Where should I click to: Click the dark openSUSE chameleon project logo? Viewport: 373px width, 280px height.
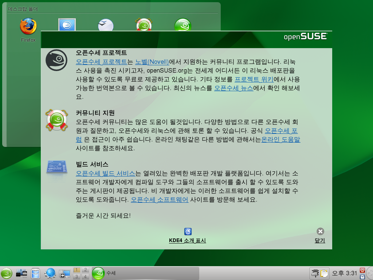coord(56,60)
